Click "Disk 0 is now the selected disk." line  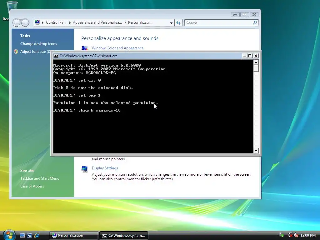pyautogui.click(x=93, y=88)
